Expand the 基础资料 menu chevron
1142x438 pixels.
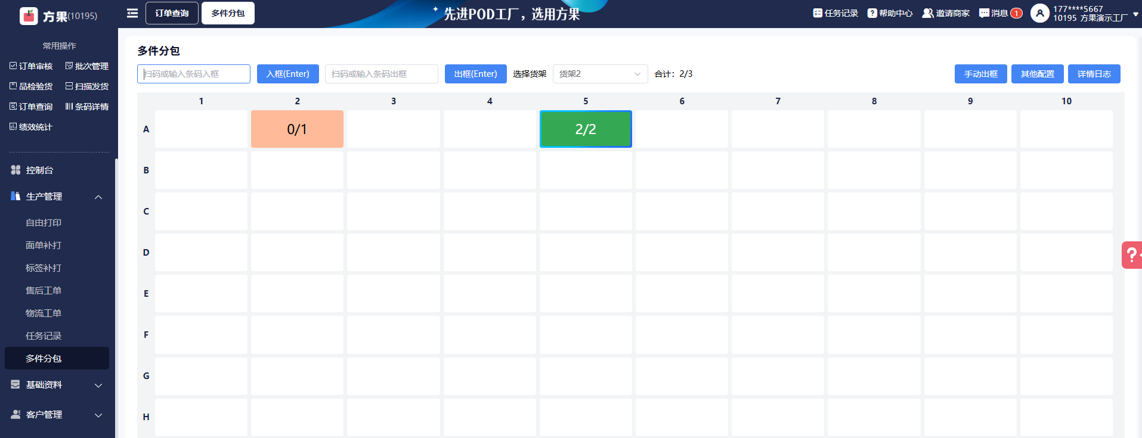pos(98,386)
